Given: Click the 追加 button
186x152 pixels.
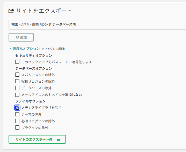Looking at the screenshot, I should [21, 37].
